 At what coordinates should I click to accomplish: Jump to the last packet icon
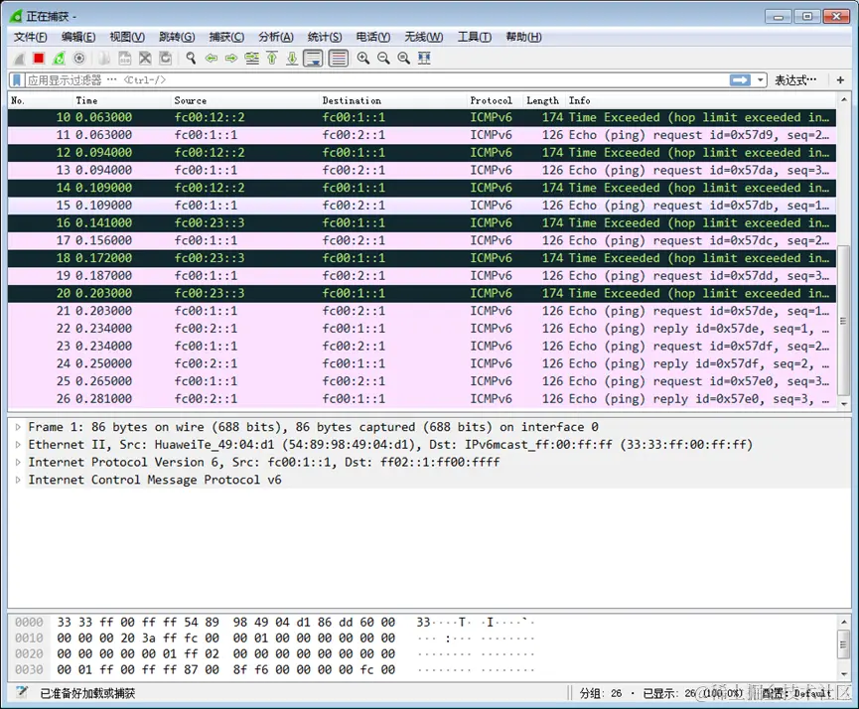(x=292, y=58)
